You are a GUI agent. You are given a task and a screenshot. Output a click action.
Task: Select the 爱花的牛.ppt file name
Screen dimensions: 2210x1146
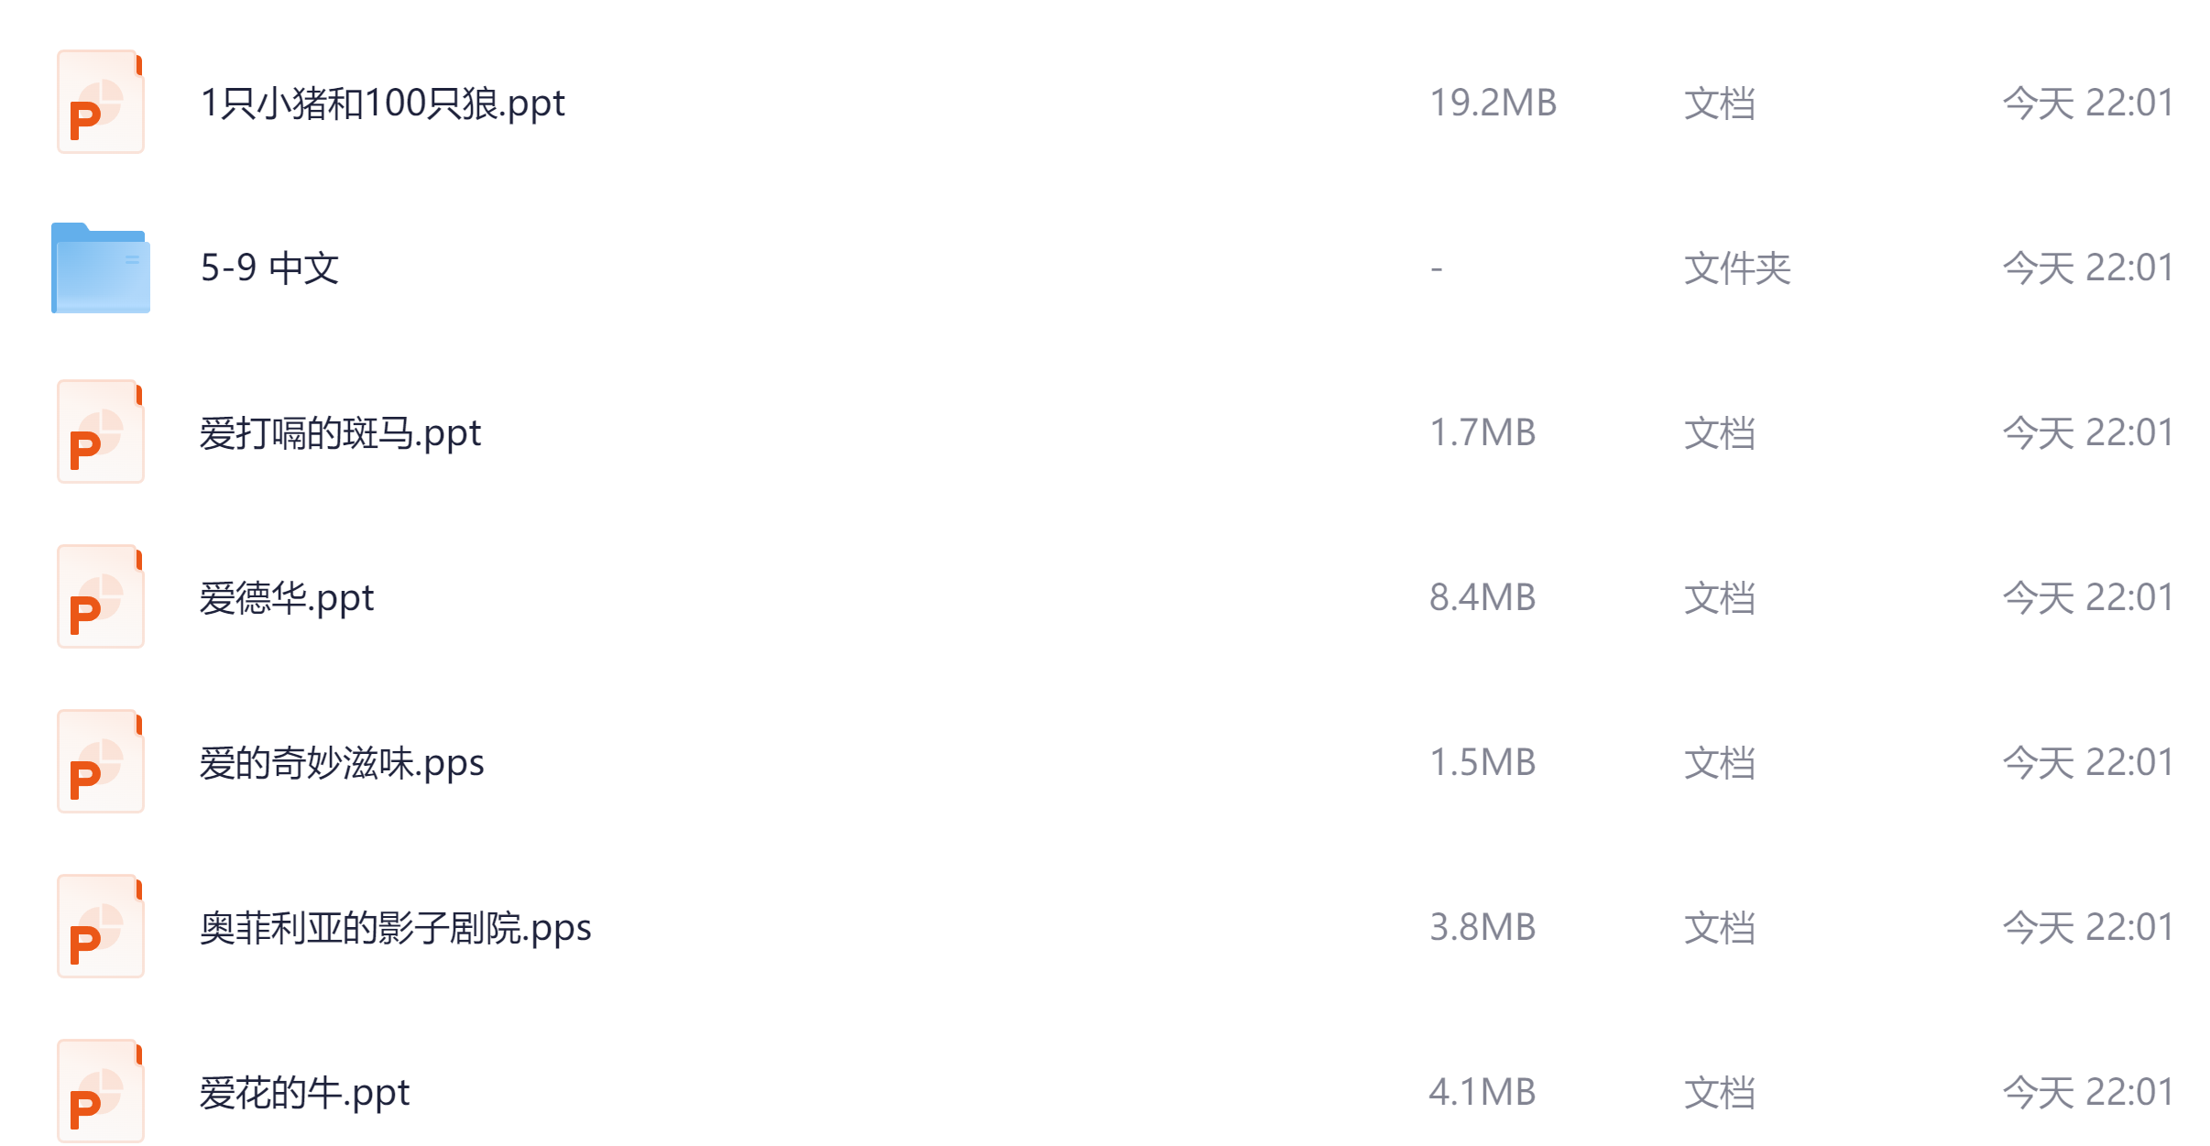[304, 1092]
